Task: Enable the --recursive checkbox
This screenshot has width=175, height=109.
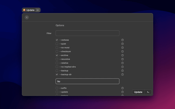Action: 57,59
